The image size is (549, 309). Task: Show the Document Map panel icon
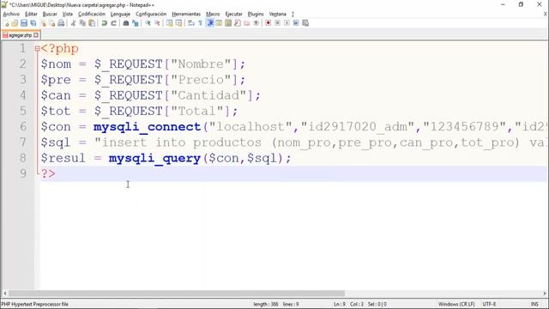228,23
